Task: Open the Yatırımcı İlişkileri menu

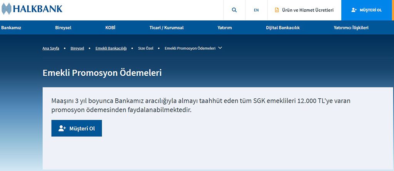Action: tap(351, 28)
